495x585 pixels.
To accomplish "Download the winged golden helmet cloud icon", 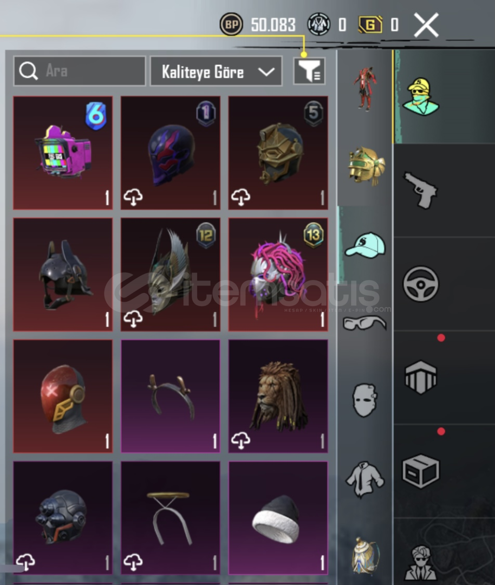I will [x=133, y=320].
